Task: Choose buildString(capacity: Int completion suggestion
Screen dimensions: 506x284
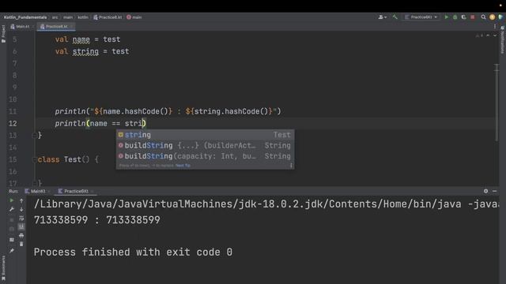Action: click(206, 156)
